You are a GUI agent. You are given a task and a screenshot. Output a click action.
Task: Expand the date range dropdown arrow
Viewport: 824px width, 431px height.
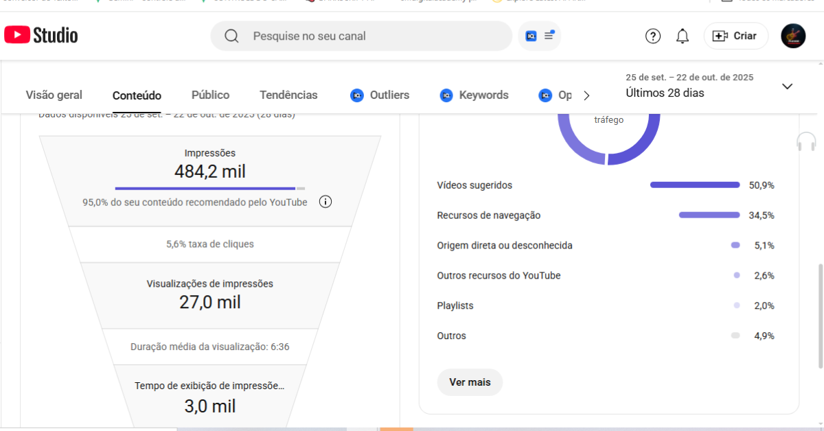click(x=787, y=86)
